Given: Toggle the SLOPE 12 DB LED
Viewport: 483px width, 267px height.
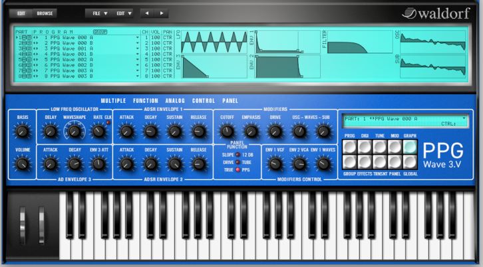Looking at the screenshot, I should click(x=238, y=155).
